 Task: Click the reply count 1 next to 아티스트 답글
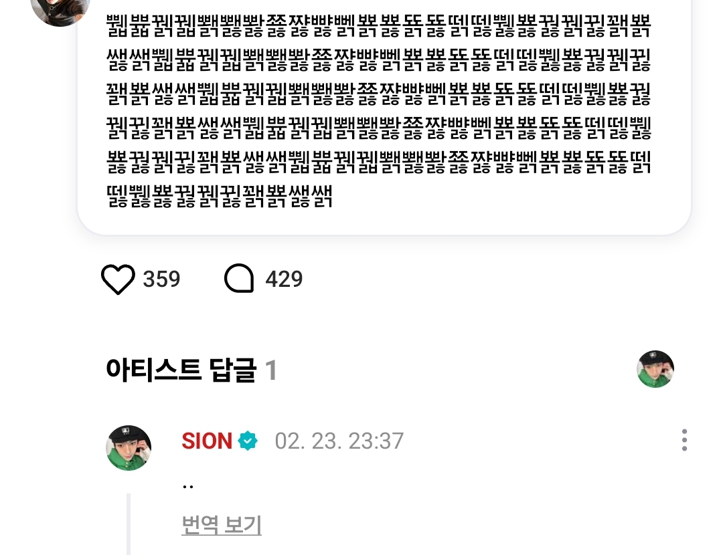pyautogui.click(x=271, y=370)
